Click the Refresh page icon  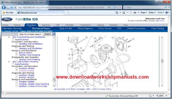coord(116,8)
